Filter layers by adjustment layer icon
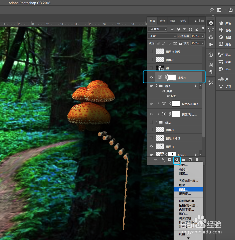This screenshot has height=240, width=235. (178, 29)
